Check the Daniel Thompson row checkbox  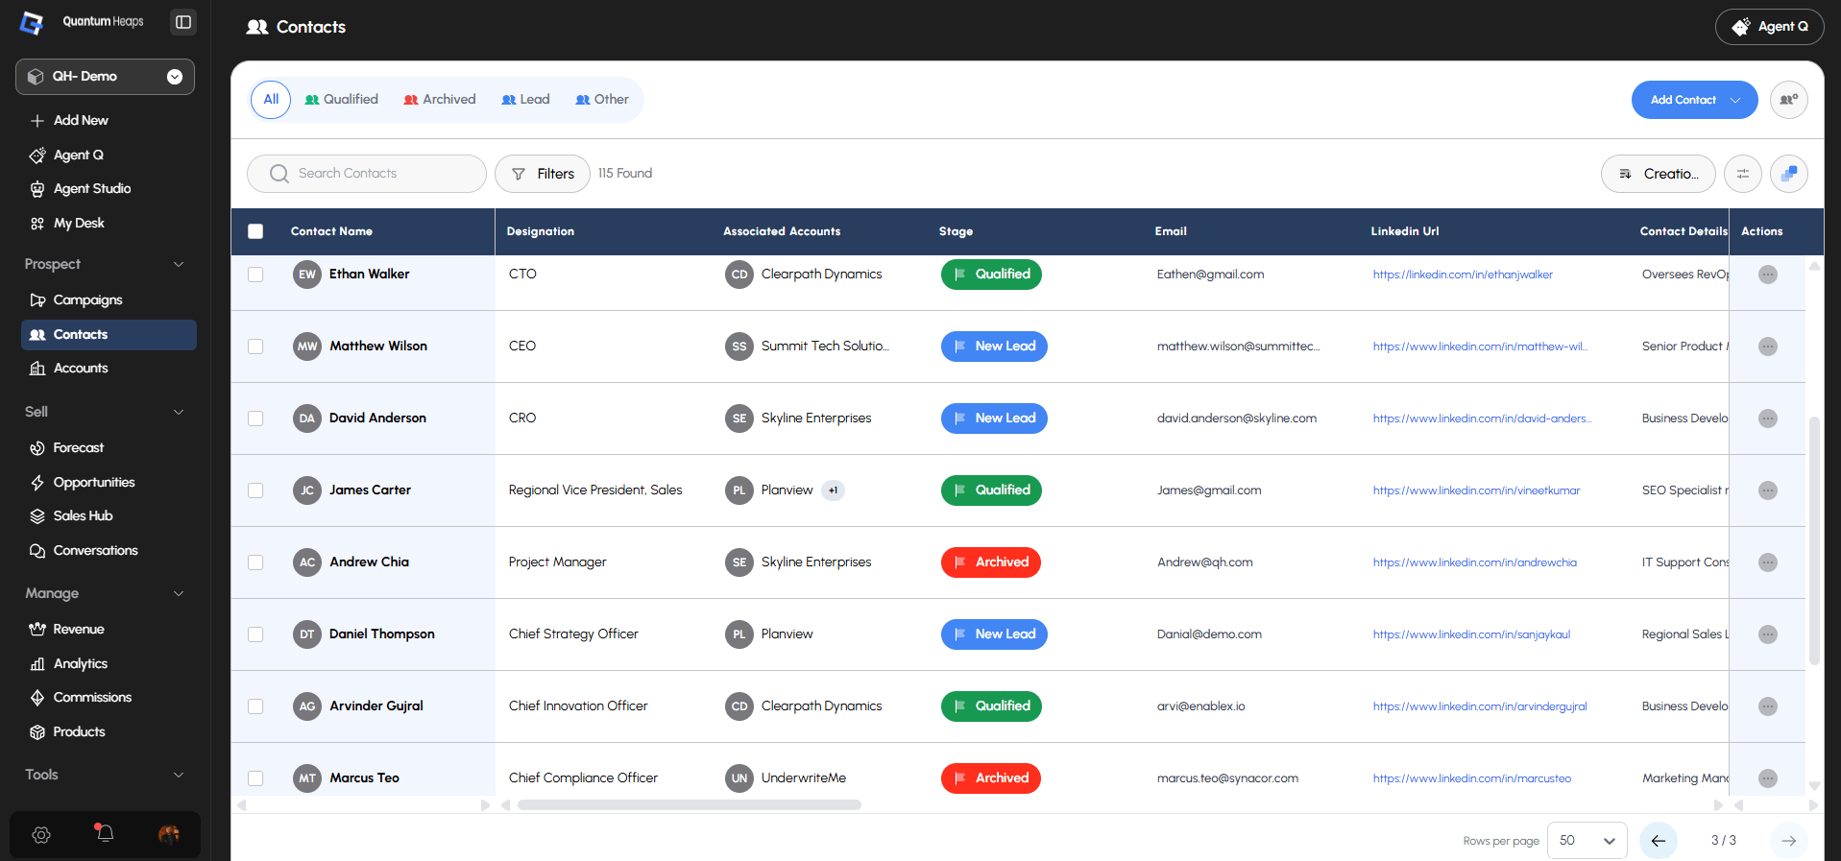point(255,634)
